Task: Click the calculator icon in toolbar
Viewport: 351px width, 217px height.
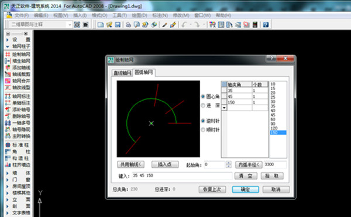Action: 255,25
